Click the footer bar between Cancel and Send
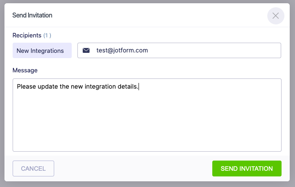 point(132,168)
